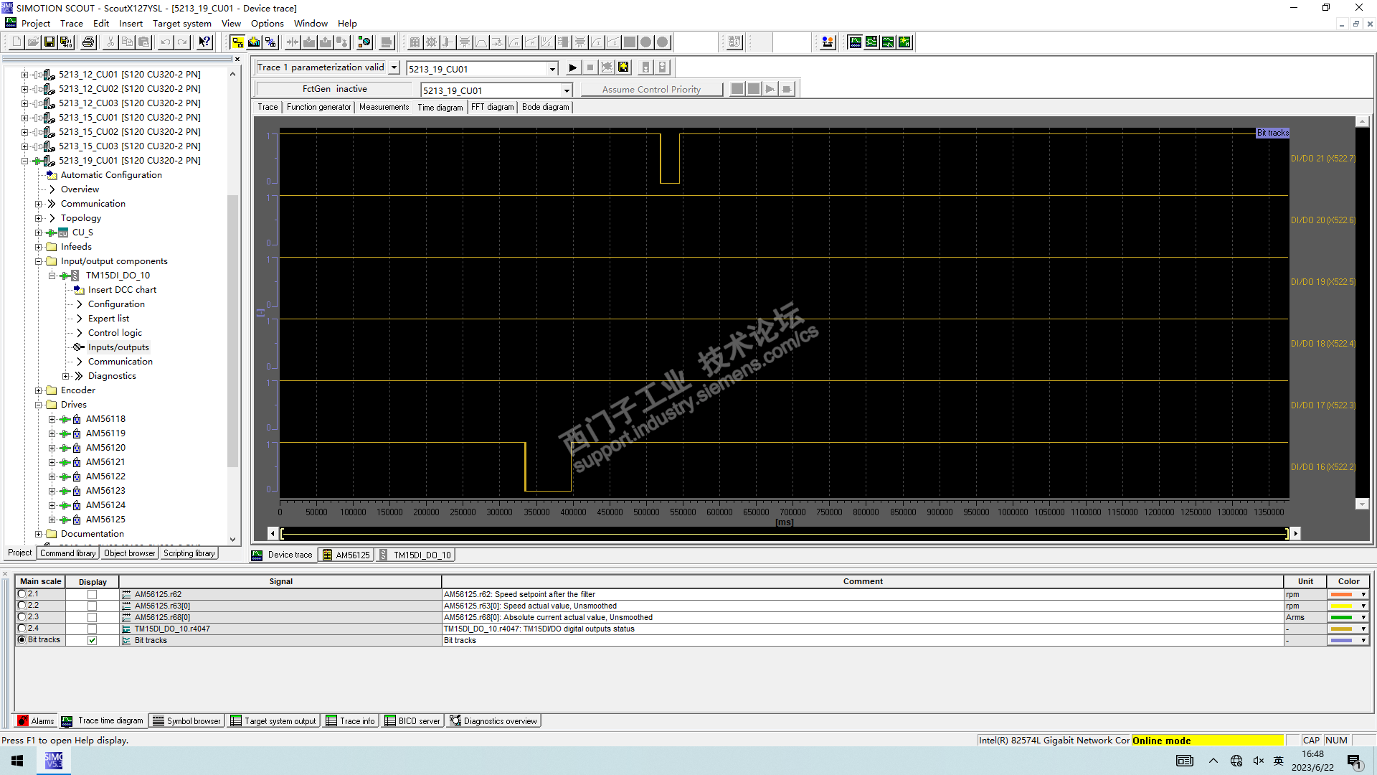Open the Target system menu
1377x775 pixels.
(x=181, y=23)
